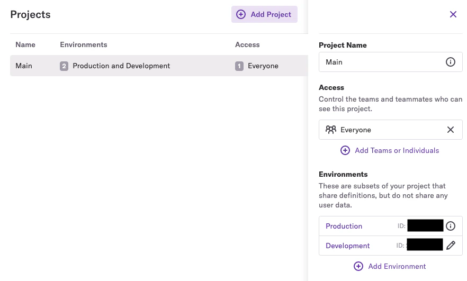This screenshot has height=281, width=467.
Task: Click Add Teams or Individuals text
Action: tap(397, 150)
